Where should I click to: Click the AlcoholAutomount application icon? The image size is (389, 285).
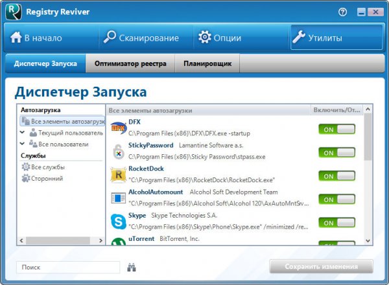pyautogui.click(x=119, y=198)
